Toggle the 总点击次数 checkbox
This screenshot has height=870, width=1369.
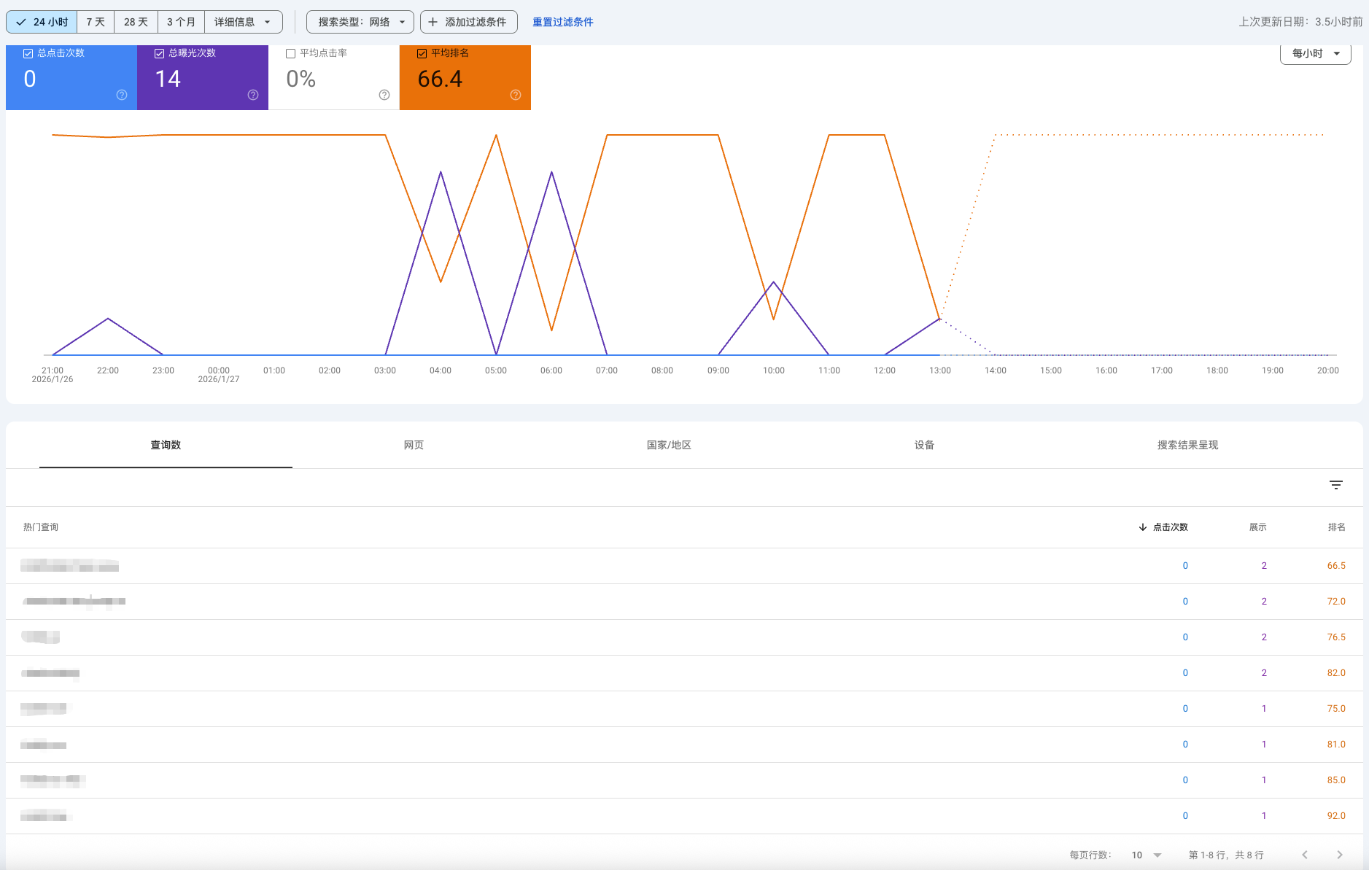pyautogui.click(x=28, y=53)
